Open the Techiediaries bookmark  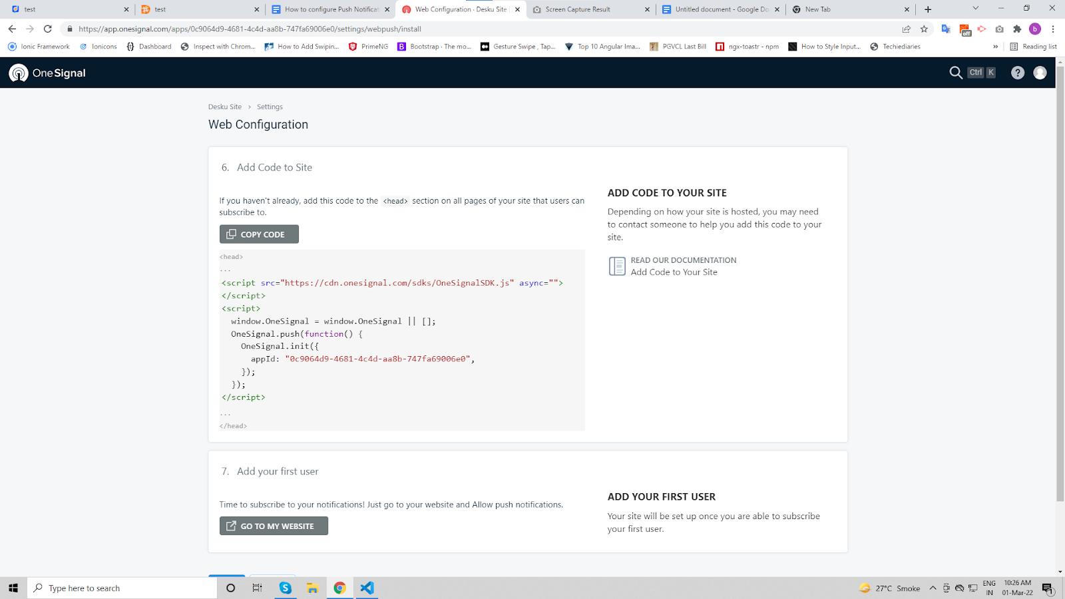[895, 47]
